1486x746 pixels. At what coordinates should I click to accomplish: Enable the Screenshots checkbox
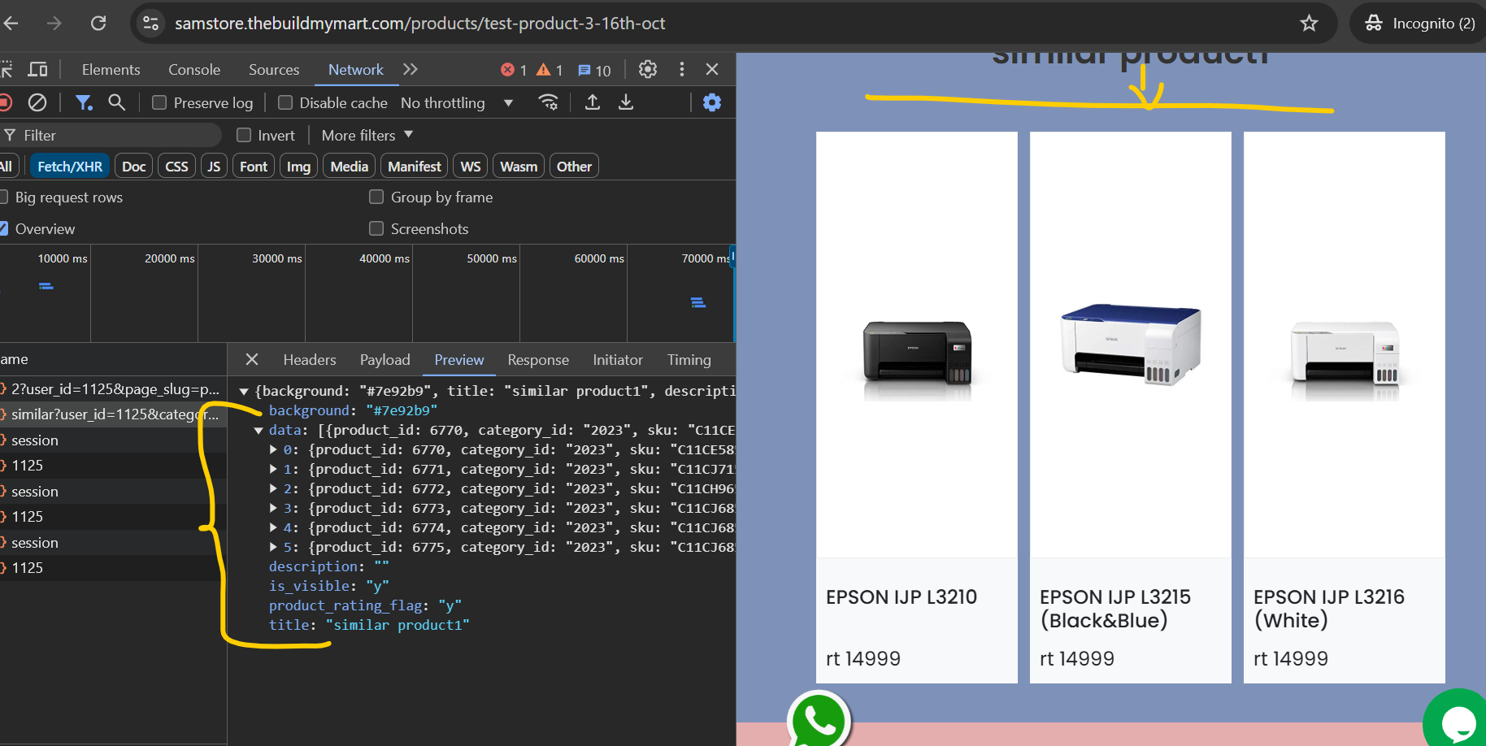376,228
